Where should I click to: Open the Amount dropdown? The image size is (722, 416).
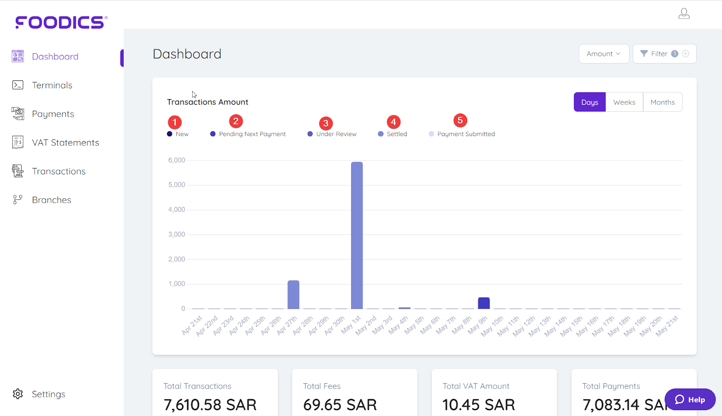coord(603,54)
